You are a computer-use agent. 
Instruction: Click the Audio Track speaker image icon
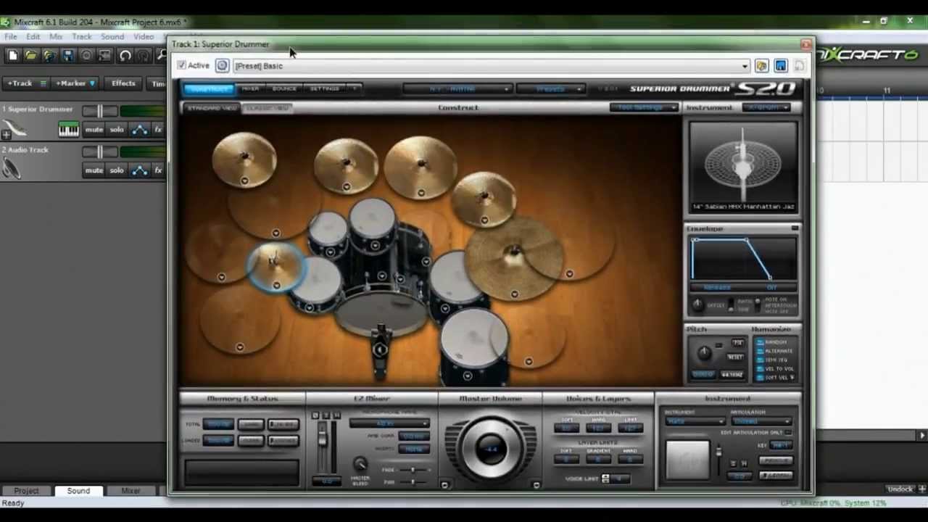click(11, 169)
